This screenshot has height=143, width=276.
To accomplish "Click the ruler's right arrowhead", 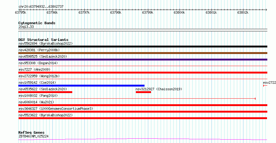I will (266, 10).
